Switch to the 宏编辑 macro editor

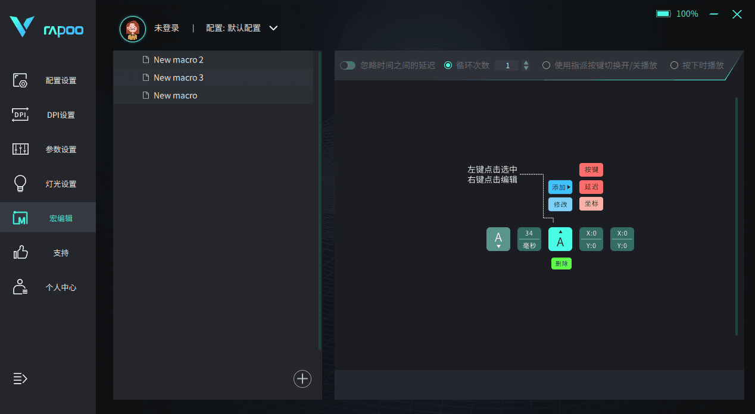pos(48,217)
